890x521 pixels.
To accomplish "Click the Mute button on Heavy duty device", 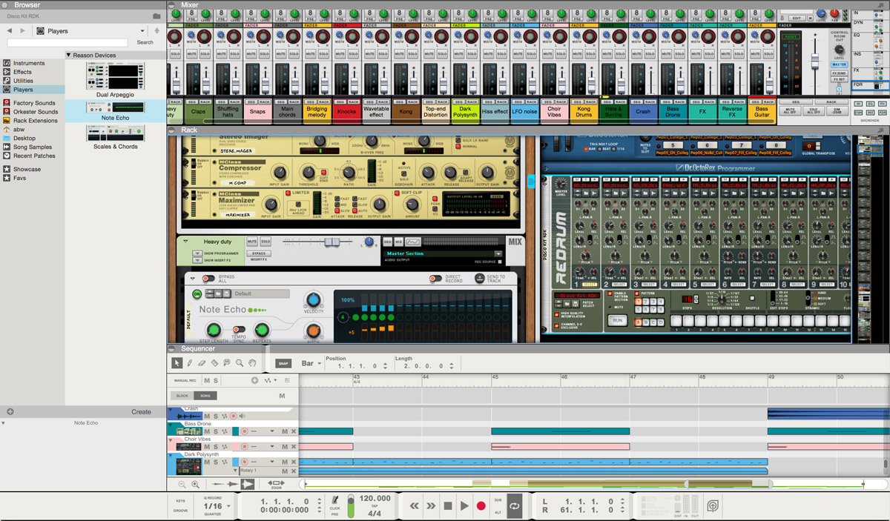I will tap(251, 242).
